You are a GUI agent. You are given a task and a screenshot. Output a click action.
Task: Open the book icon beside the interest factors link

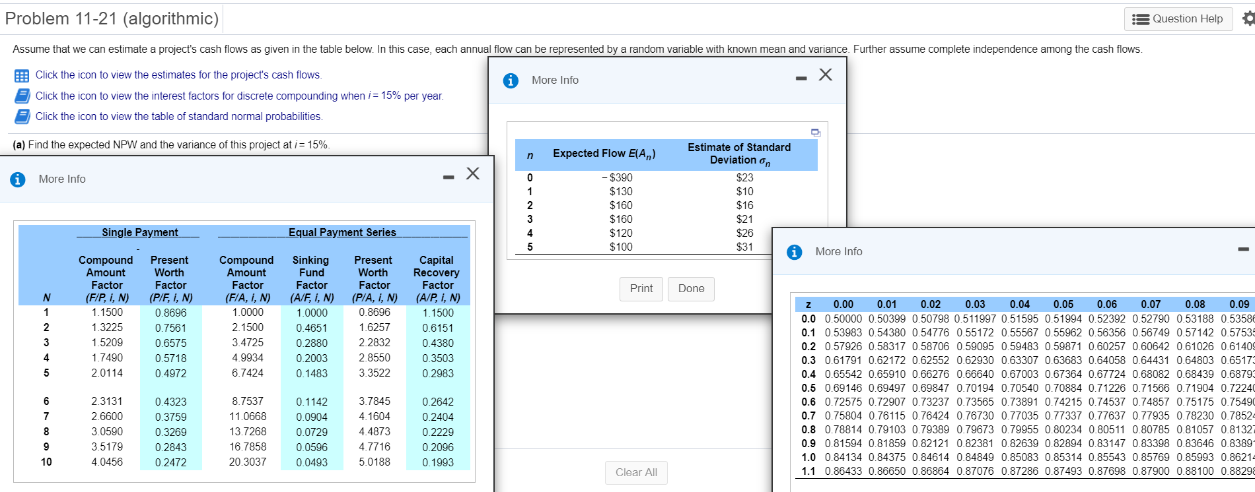22,96
